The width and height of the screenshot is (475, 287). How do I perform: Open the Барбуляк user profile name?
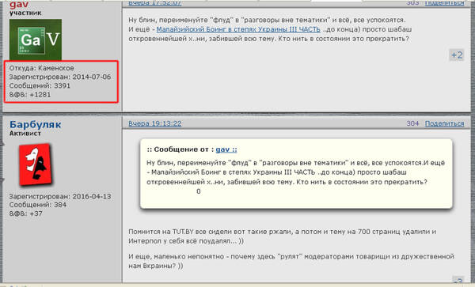(x=35, y=124)
